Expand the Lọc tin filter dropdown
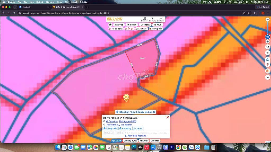The height and width of the screenshot is (152, 271). point(141,29)
